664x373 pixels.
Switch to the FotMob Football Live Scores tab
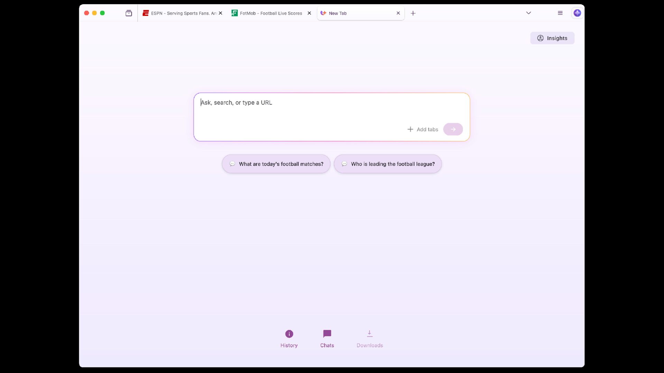point(270,13)
